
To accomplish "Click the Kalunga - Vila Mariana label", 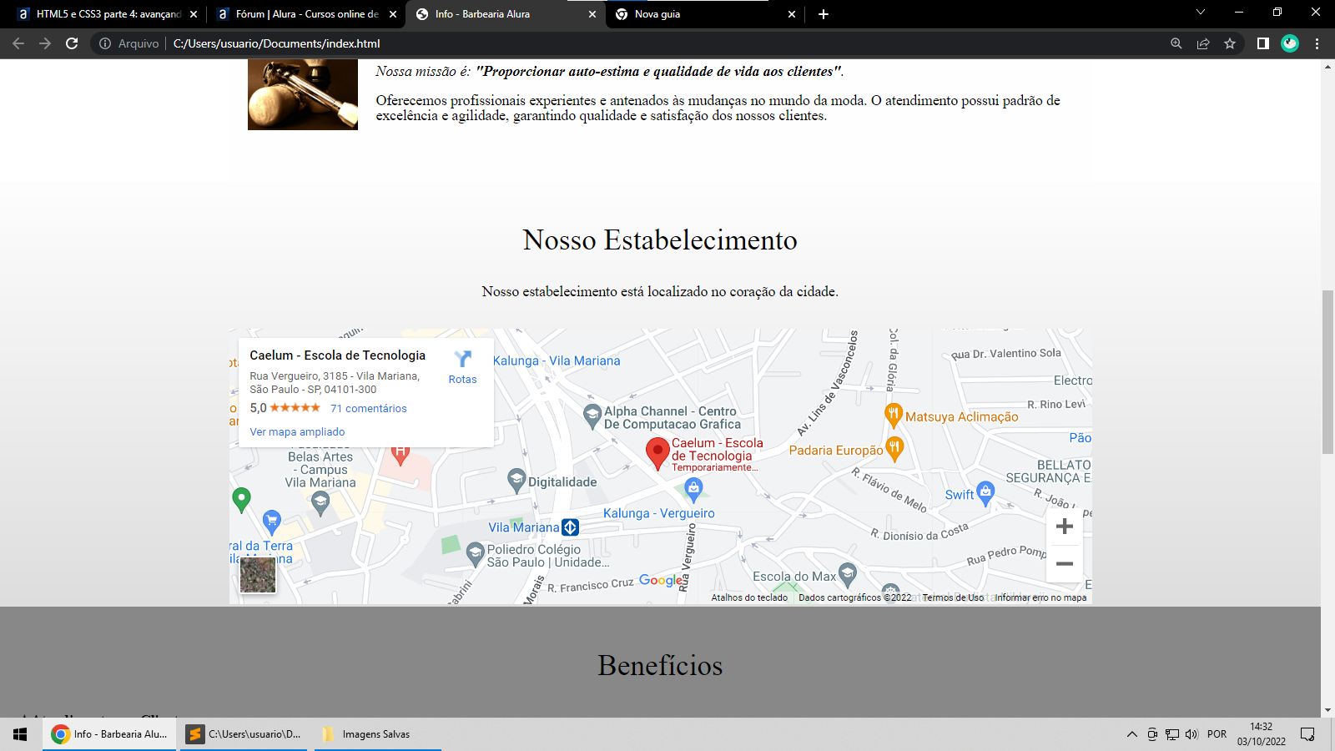I will [x=557, y=361].
